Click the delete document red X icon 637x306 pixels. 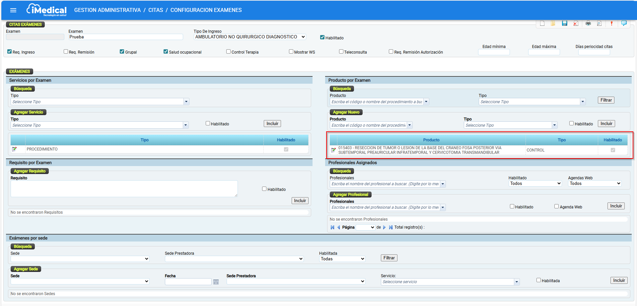point(576,23)
